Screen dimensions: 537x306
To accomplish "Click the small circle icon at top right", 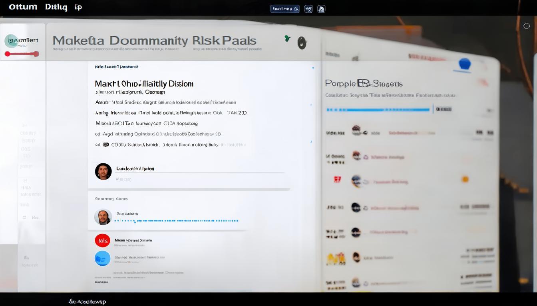I will [x=527, y=26].
